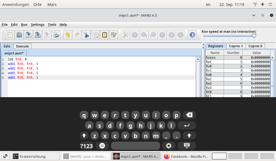Click the Copy icon in the toolbar
This screenshot has height=161, width=276.
point(95,35)
